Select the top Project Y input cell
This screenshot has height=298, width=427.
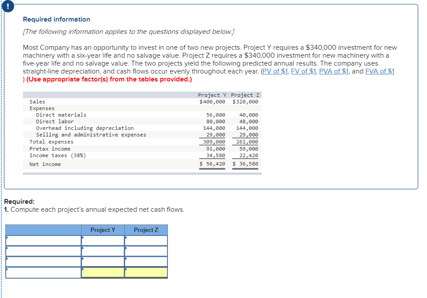102,240
